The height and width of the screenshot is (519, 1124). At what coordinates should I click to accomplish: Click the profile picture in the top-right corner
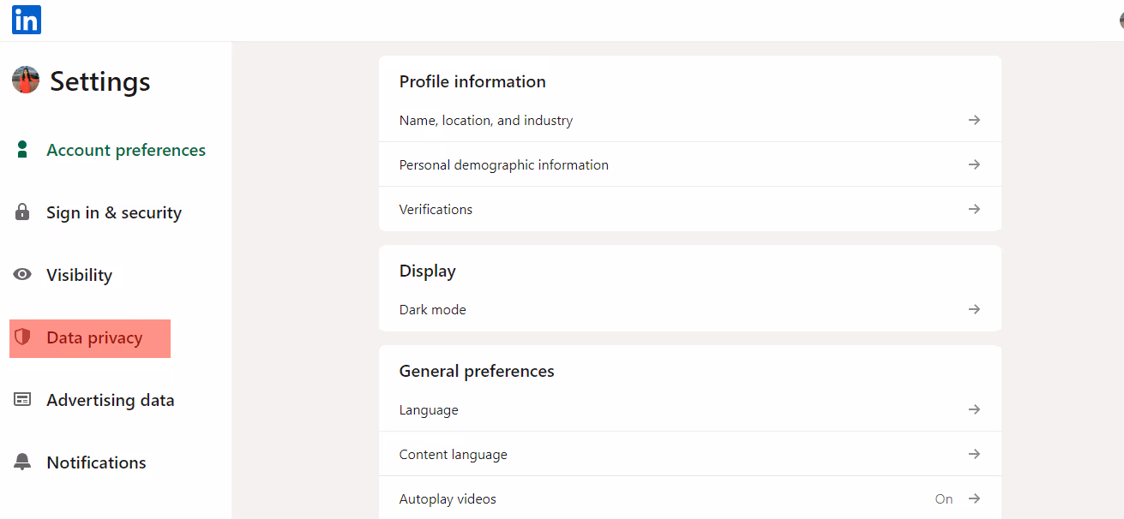point(1121,19)
